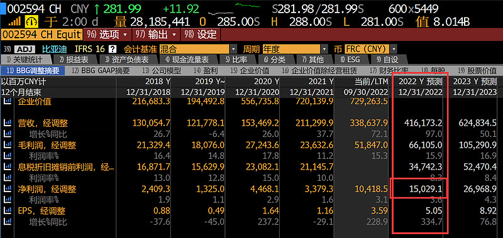Viewport: 503px width, 238px height.
Task: Click the 15,029.1 net profit forecast value
Action: (426, 189)
